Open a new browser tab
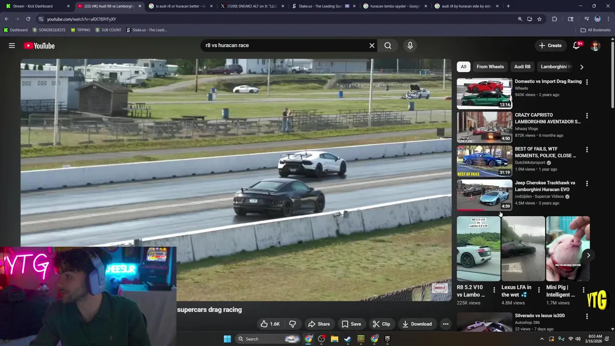The image size is (615, 346). [508, 6]
